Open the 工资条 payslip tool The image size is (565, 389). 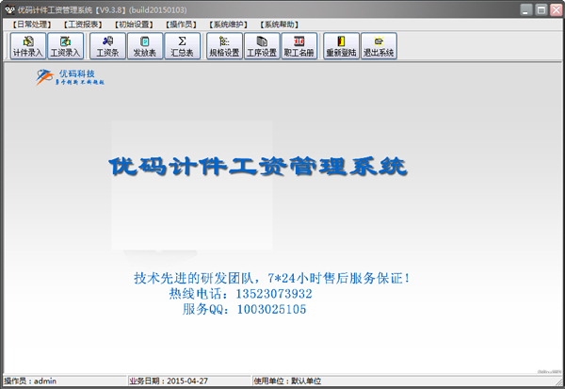coord(107,46)
